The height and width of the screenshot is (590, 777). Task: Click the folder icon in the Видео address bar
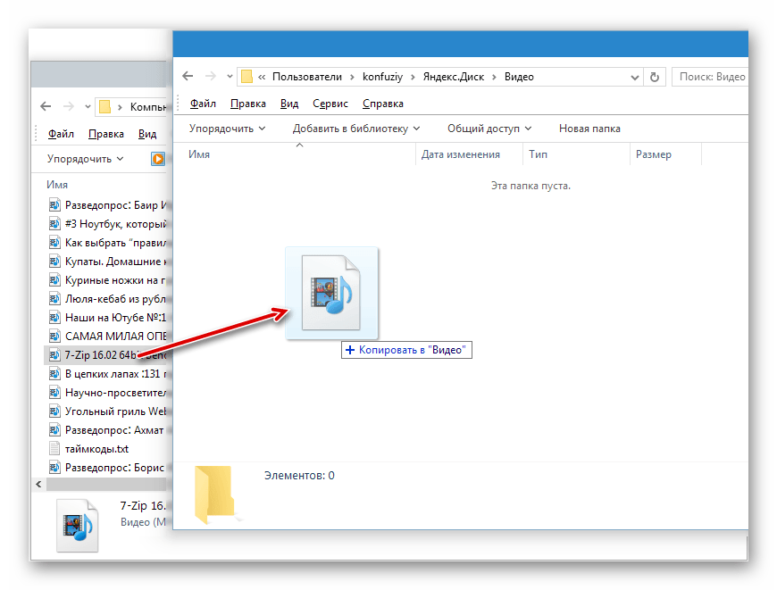click(246, 77)
